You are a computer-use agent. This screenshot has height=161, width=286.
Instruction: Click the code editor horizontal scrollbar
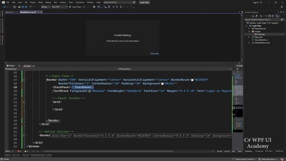(x=109, y=151)
